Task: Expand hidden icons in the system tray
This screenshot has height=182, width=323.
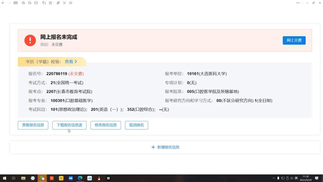Action: (274, 178)
